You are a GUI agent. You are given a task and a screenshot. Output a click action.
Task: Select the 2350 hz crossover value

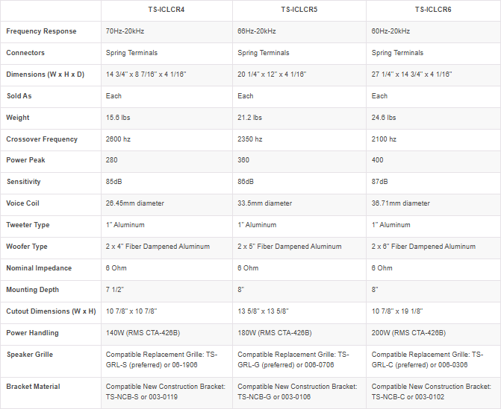250,139
